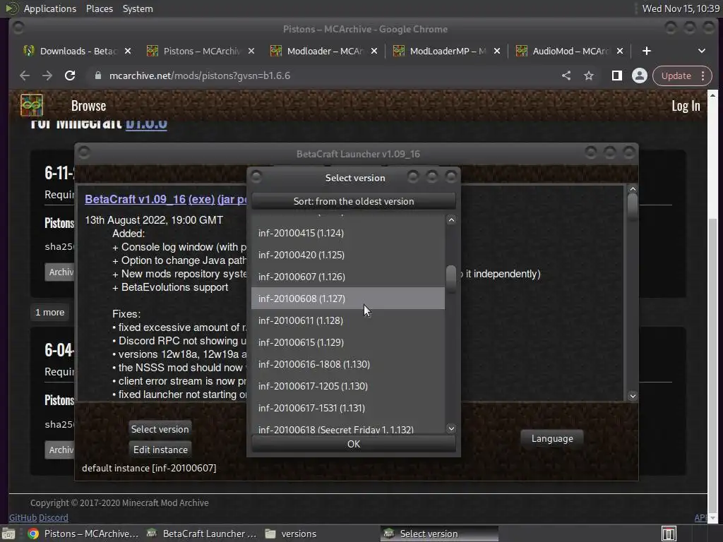This screenshot has height=542, width=723.
Task: Open the Chrome three-dot menu
Action: tap(703, 76)
